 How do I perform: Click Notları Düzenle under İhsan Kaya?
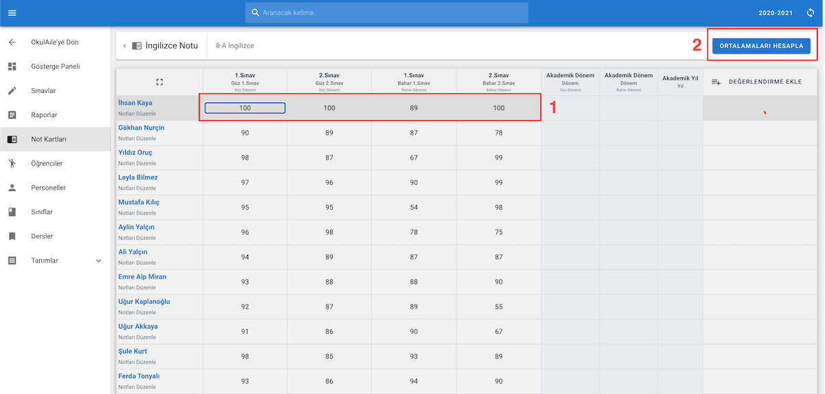pyautogui.click(x=137, y=113)
